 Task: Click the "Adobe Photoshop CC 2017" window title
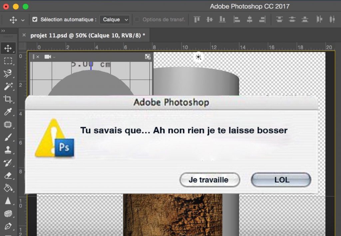(x=250, y=6)
